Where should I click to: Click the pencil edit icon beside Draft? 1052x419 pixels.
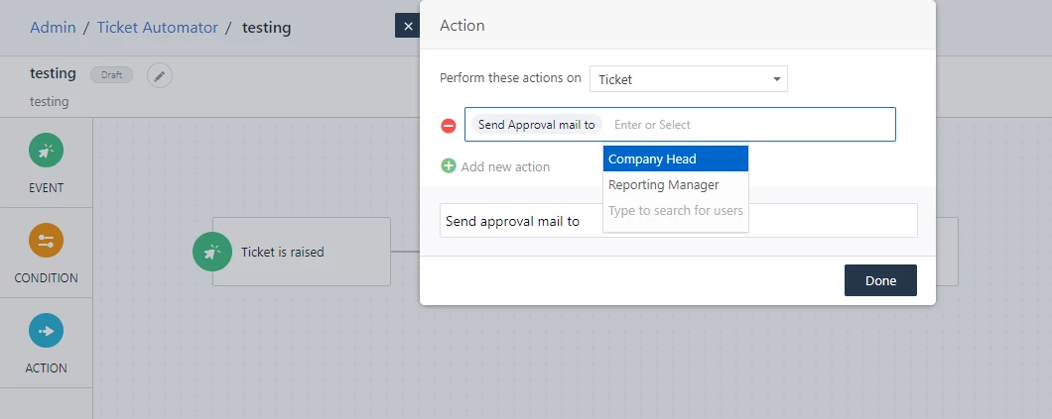[160, 75]
